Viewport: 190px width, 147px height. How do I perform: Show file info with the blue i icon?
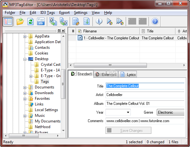pos(99,22)
